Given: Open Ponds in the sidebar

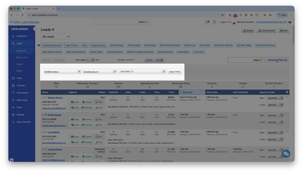Looking at the screenshot, I should coord(19,71).
